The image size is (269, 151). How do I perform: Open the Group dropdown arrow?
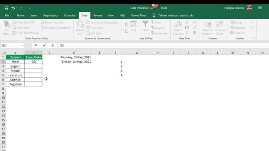pos(245,22)
